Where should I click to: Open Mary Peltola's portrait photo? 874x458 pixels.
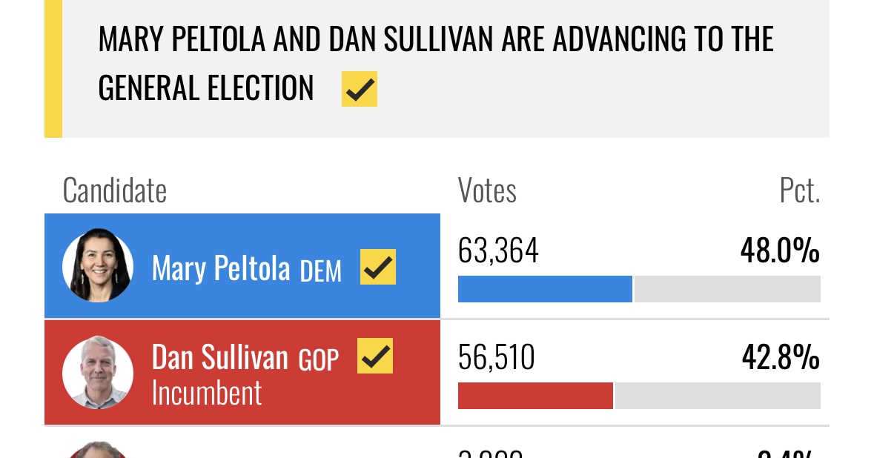[x=98, y=265]
